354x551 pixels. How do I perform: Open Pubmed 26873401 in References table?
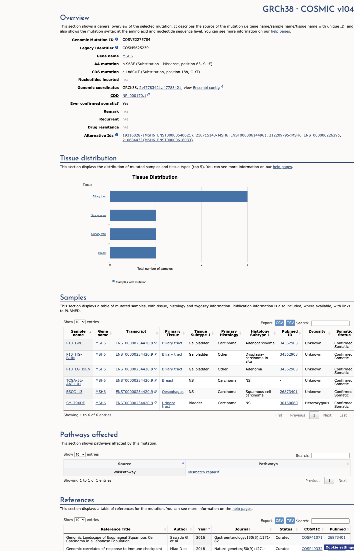336,537
